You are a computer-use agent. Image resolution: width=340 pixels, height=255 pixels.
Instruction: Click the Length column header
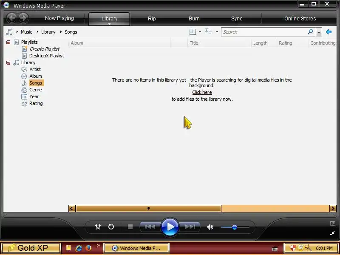pos(264,43)
